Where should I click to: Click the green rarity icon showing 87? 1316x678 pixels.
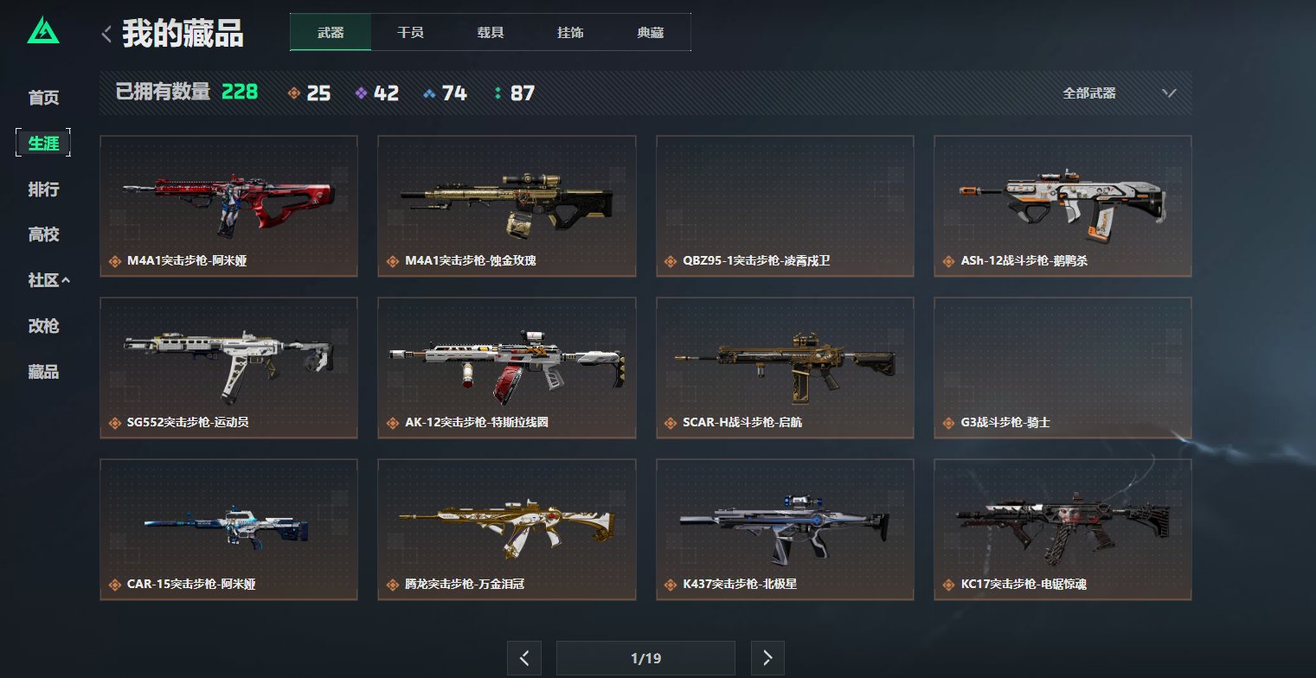[x=498, y=93]
